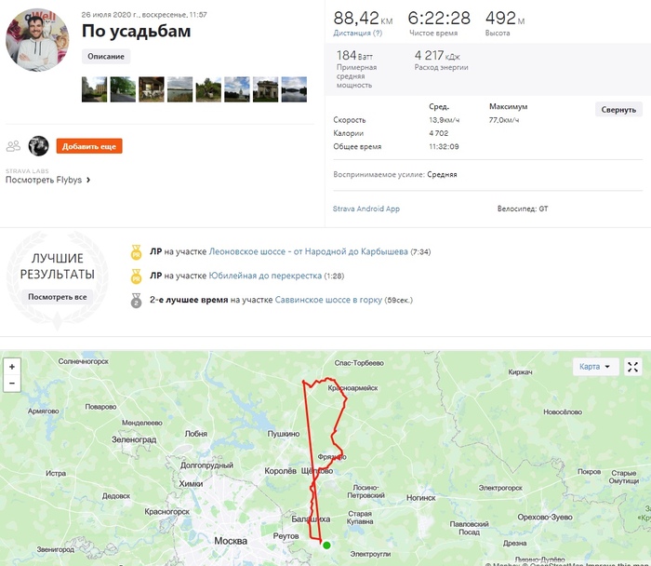Image resolution: width=651 pixels, height=566 pixels.
Task: Click the group athletes icon
Action: [x=13, y=146]
